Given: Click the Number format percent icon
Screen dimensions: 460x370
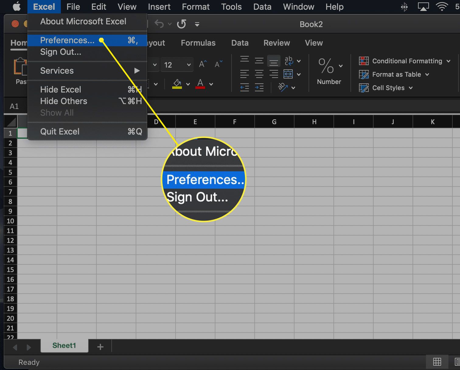Looking at the screenshot, I should [326, 65].
